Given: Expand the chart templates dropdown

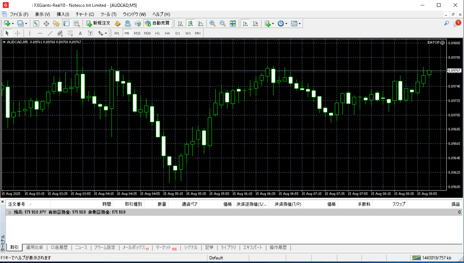Looking at the screenshot, I should click(x=300, y=23).
